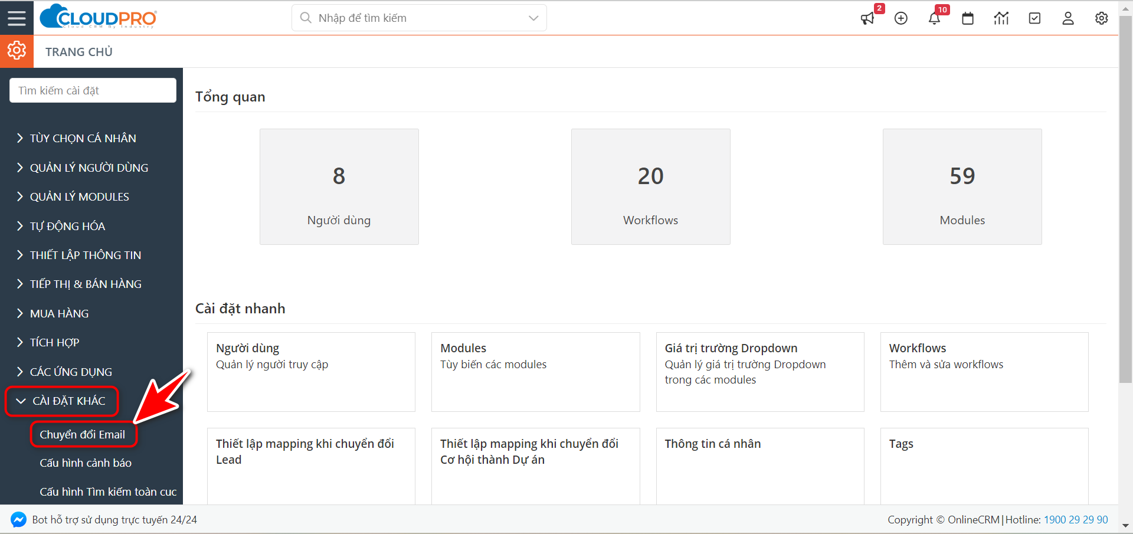
Task: Click the TRANG CHỦ breadcrumb
Action: point(79,52)
